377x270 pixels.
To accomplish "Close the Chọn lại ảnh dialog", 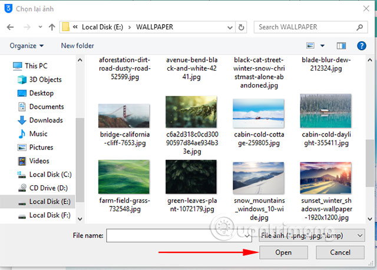I will (366, 9).
